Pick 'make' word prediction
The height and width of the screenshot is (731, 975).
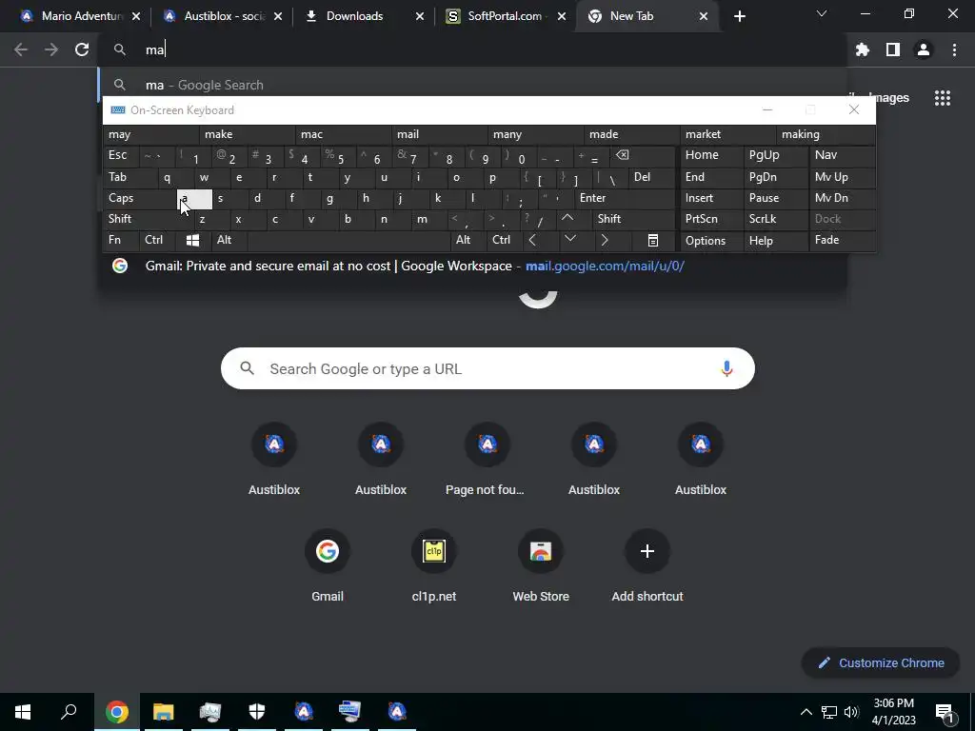[x=248, y=134]
